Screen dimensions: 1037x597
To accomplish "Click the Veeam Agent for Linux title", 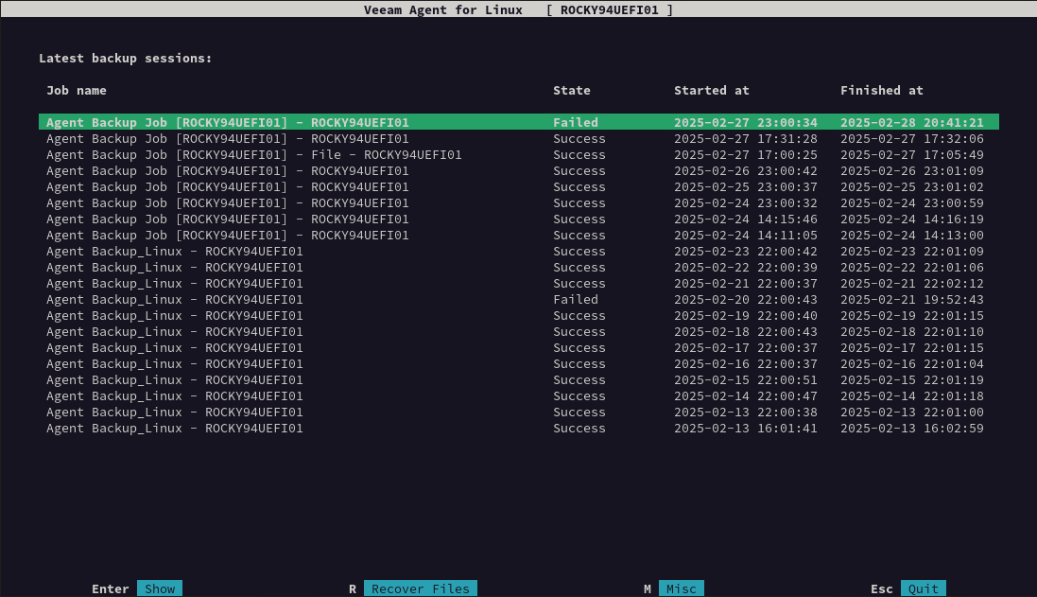I will point(443,9).
